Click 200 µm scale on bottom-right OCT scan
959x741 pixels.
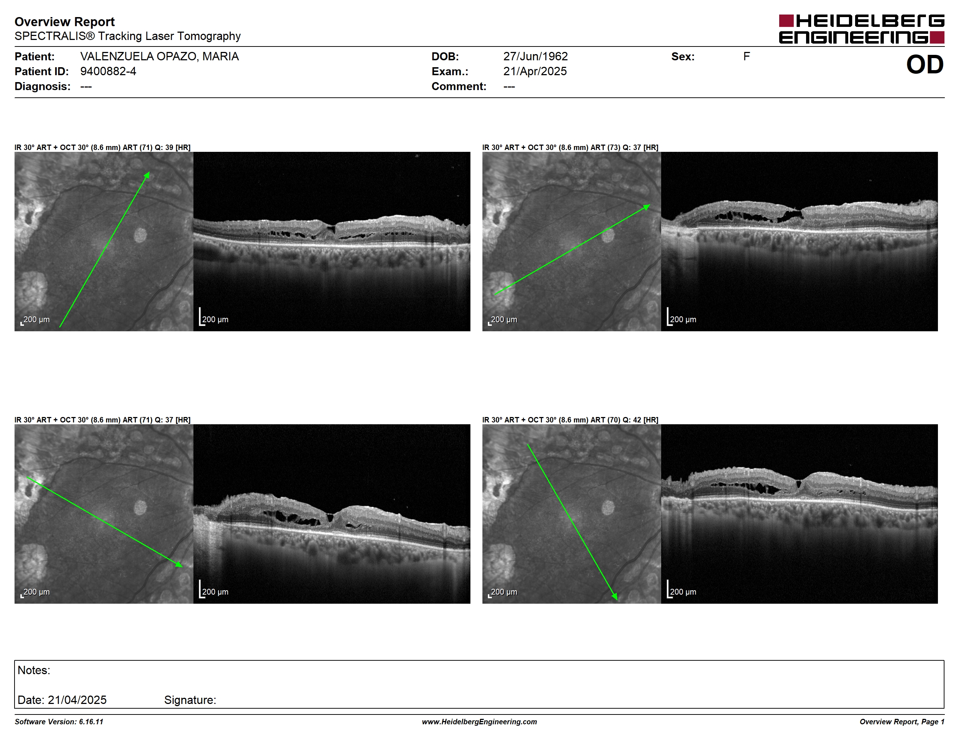coord(681,589)
